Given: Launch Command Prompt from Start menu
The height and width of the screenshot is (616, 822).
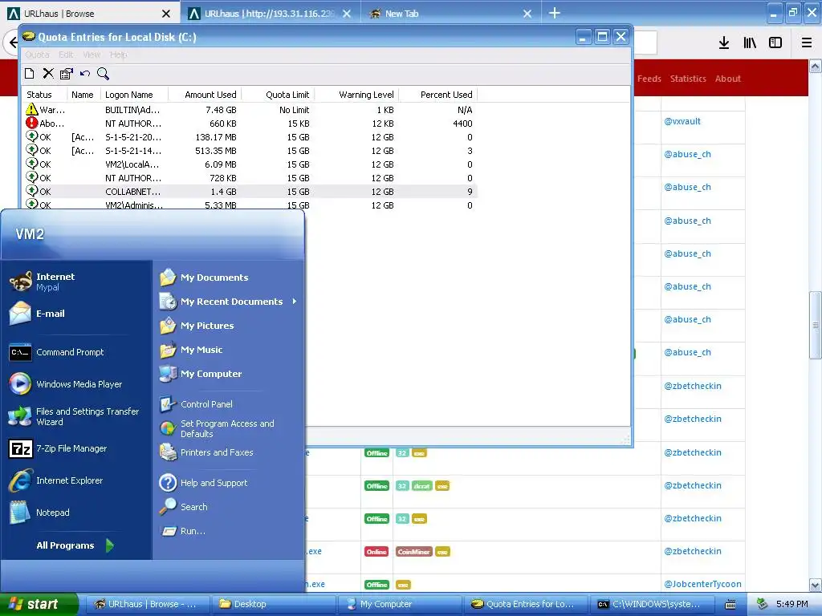Looking at the screenshot, I should pos(57,352).
